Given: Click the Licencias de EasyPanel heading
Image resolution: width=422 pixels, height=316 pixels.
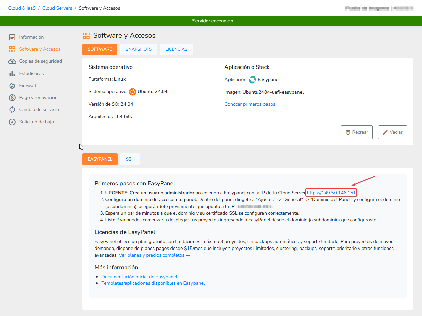Looking at the screenshot, I should [125, 232].
